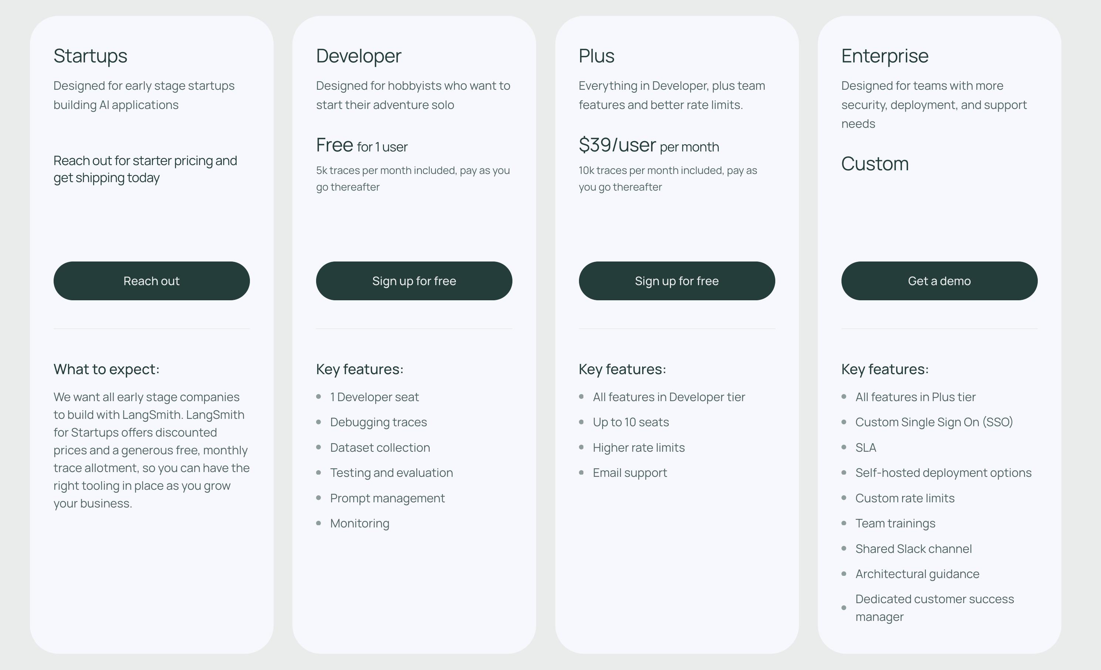Select the Enterprise plan title
The image size is (1101, 670).
point(885,56)
